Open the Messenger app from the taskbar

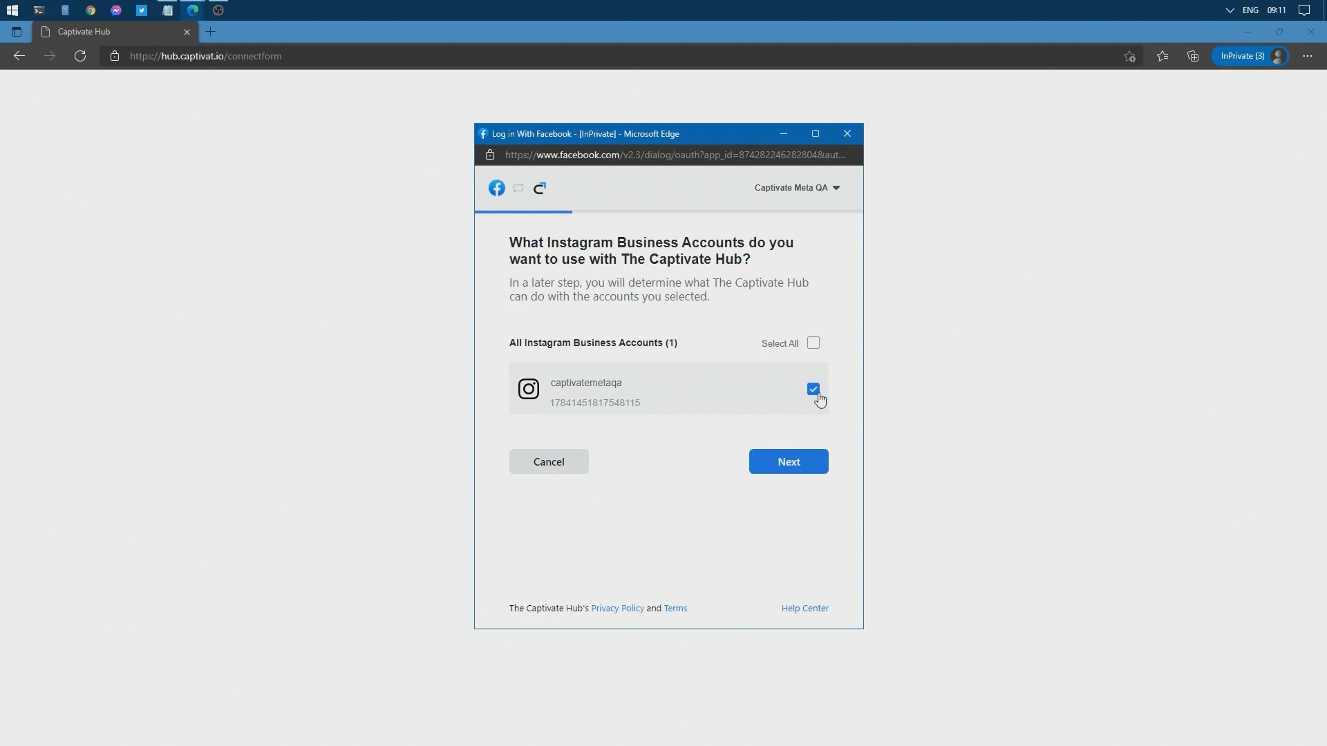pos(116,10)
